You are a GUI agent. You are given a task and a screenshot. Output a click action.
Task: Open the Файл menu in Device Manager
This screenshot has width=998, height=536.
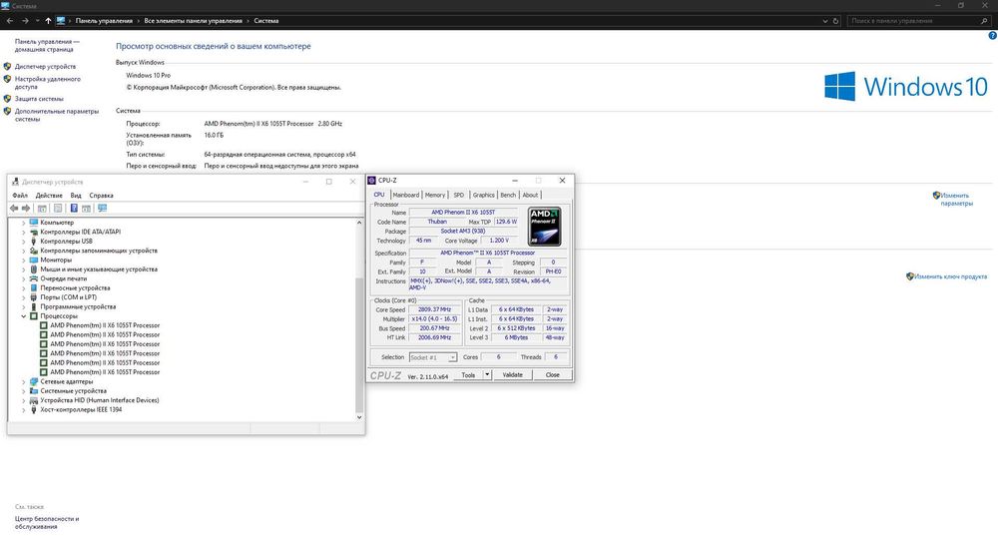20,196
